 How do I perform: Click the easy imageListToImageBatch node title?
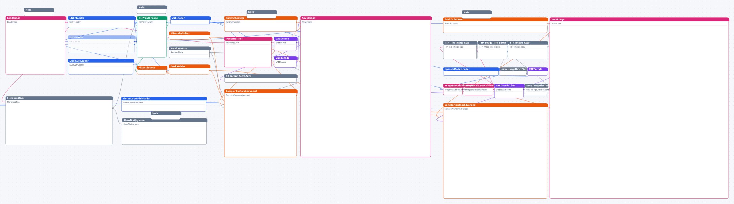coord(537,86)
